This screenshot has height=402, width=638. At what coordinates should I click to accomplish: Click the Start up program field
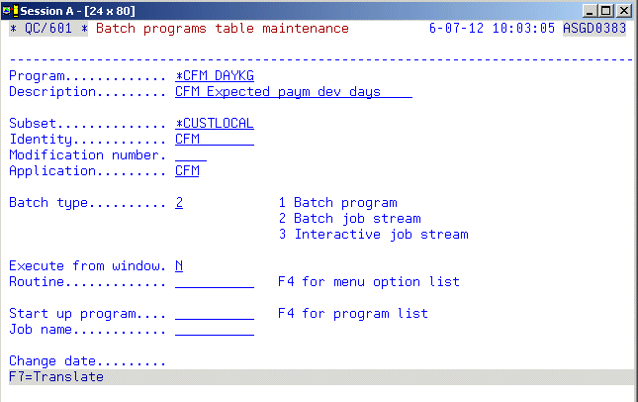pos(214,314)
